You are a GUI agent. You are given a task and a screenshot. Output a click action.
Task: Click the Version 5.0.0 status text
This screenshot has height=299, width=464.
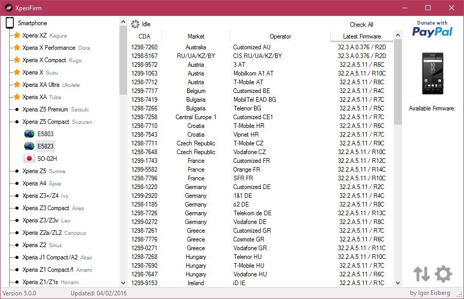click(19, 293)
